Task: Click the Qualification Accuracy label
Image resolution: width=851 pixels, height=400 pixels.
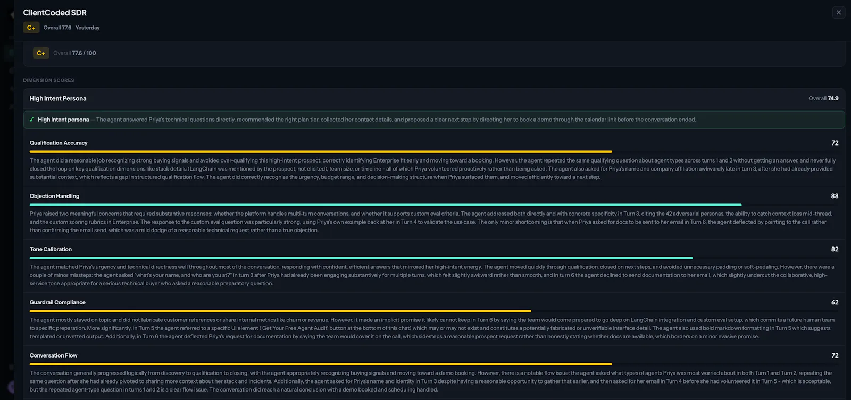Action: pos(59,143)
